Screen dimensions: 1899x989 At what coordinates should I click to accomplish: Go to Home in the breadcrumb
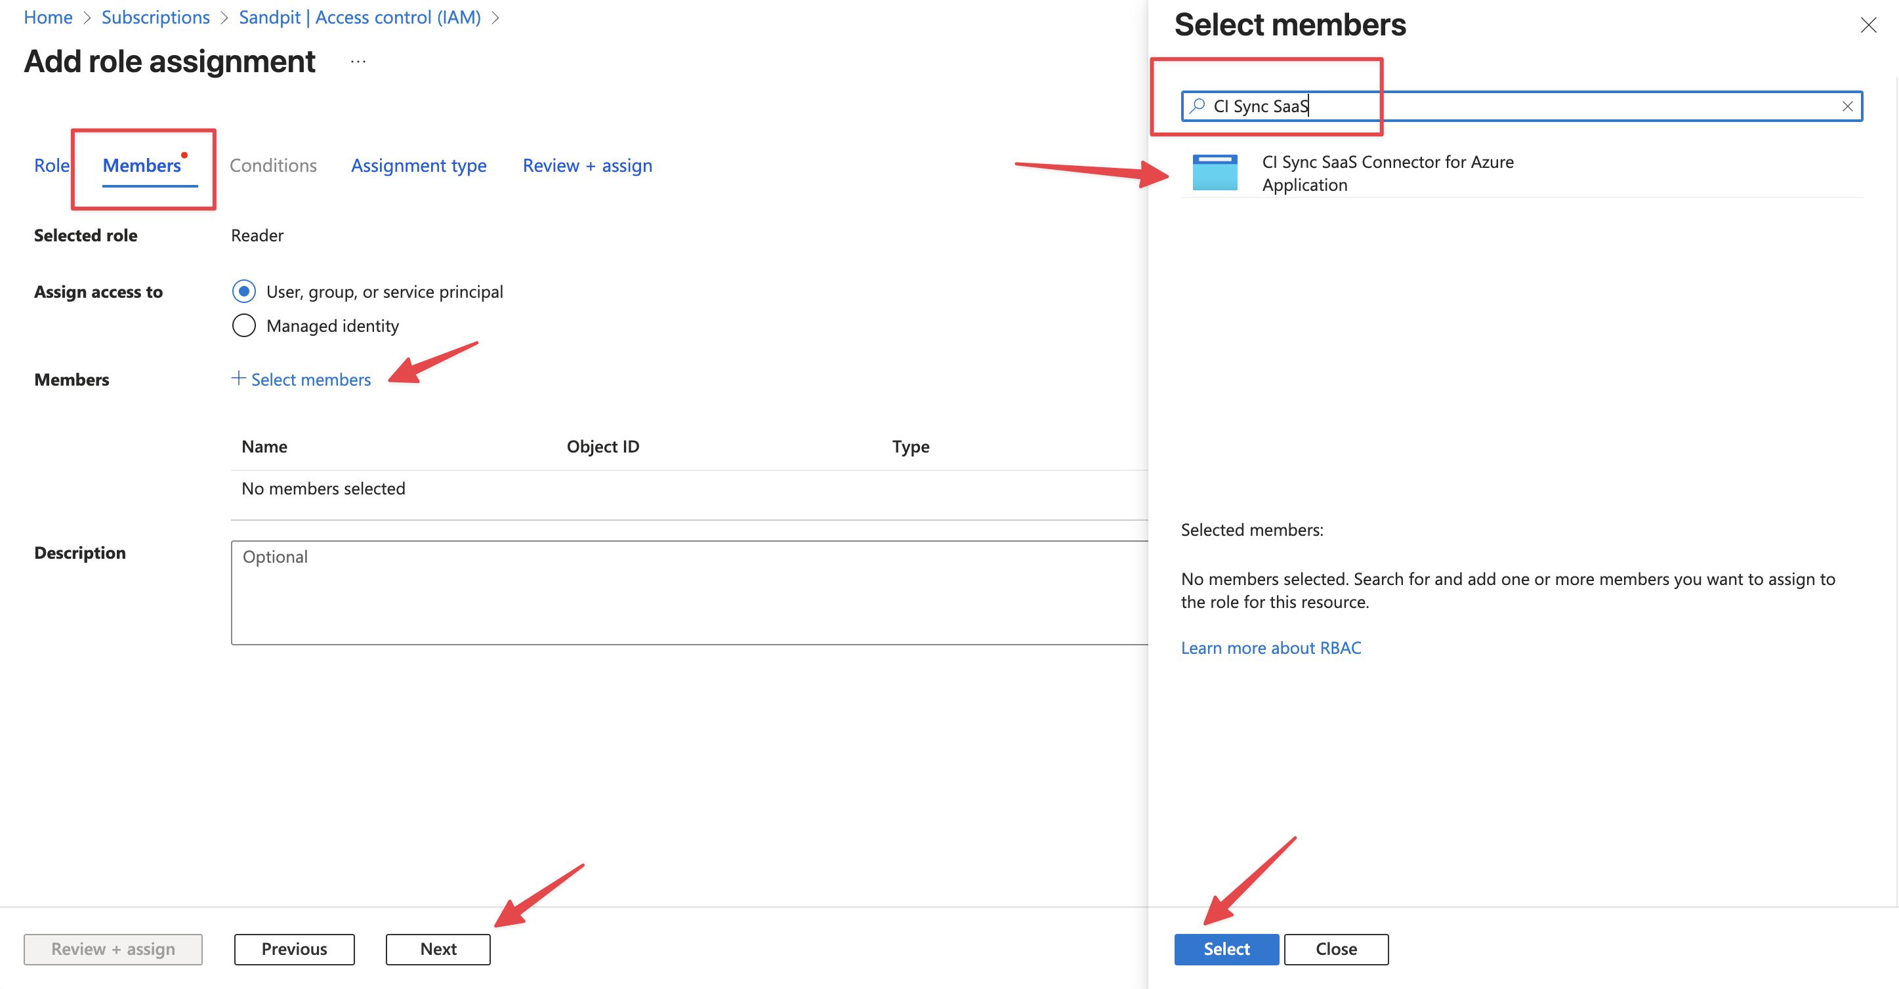pyautogui.click(x=48, y=18)
